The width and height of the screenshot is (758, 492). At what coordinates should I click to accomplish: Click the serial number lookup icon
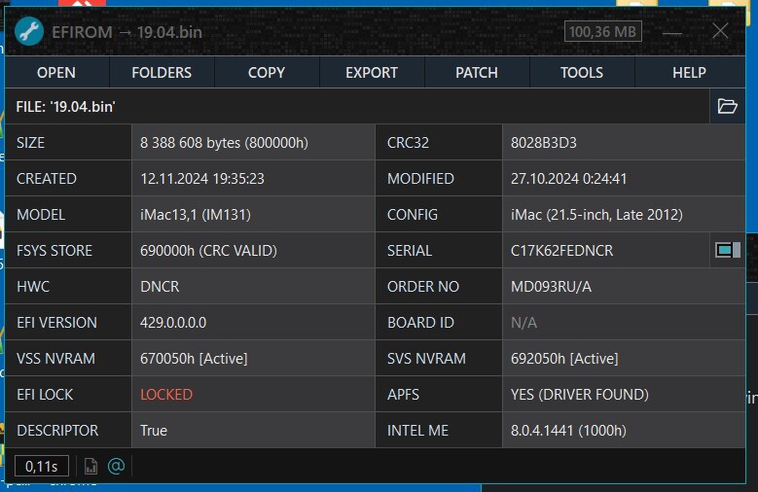(728, 250)
